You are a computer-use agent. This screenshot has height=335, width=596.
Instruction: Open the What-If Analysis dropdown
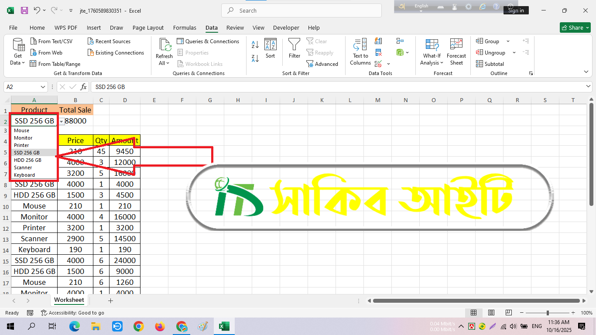[x=432, y=63]
